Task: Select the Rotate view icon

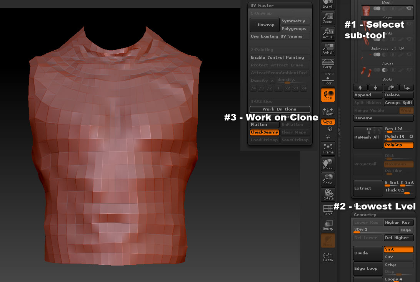Action: 328,194
